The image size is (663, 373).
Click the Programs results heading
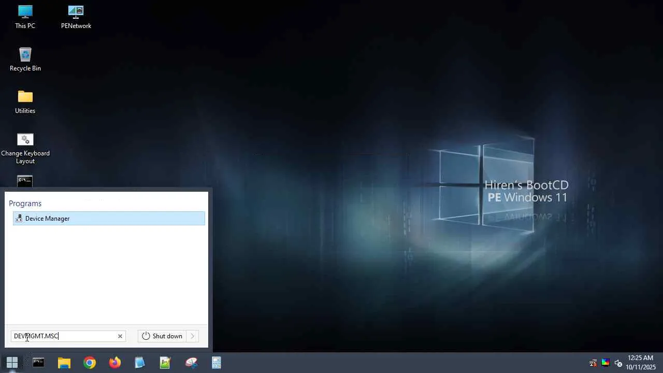tap(25, 204)
